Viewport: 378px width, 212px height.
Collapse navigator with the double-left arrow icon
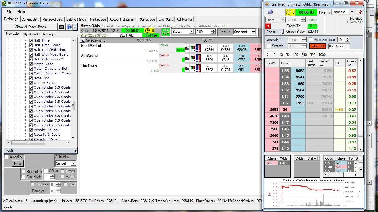pyautogui.click(x=75, y=27)
